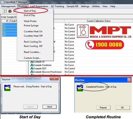Click the assay icon beside Example Creatinine

[x=32, y=65]
